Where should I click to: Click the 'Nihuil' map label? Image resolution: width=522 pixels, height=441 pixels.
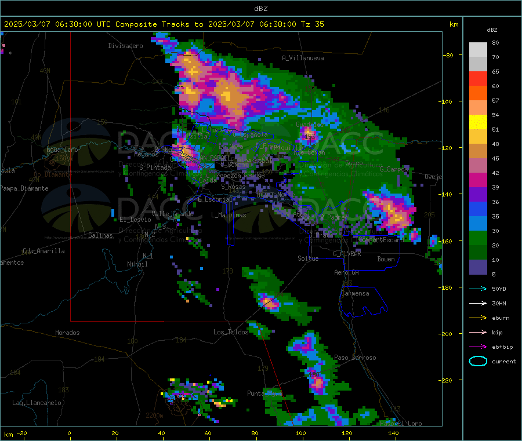(137, 264)
